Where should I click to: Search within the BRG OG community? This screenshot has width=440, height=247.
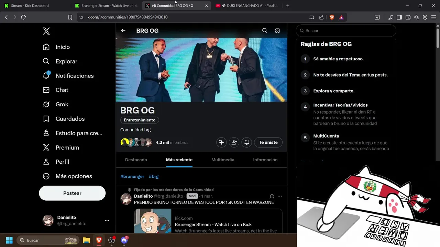265,31
